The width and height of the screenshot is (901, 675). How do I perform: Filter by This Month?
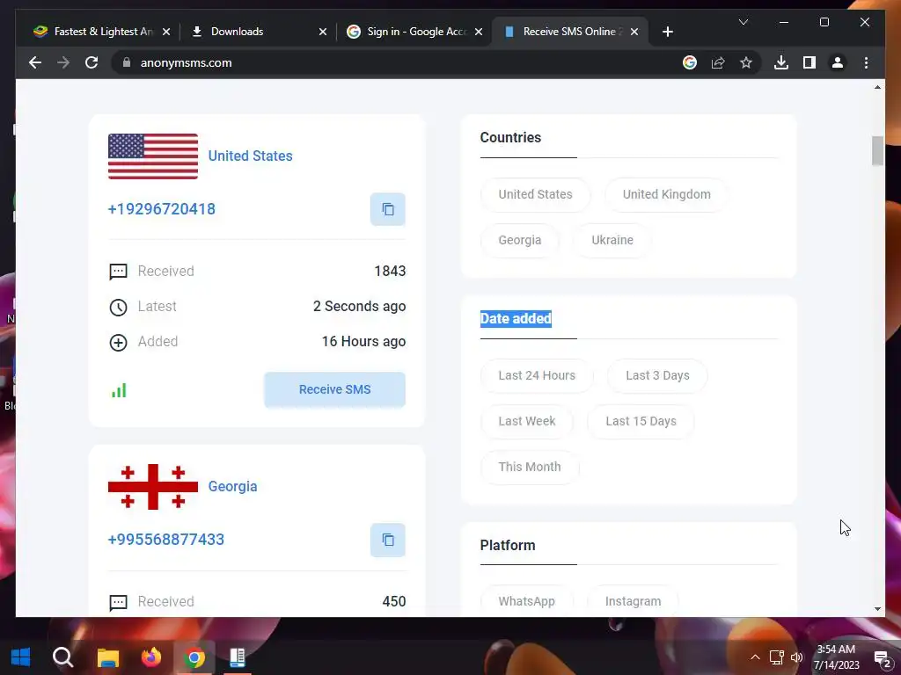tap(529, 468)
